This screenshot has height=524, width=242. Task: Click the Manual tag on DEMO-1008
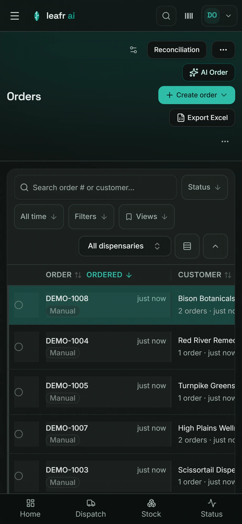pyautogui.click(x=63, y=311)
